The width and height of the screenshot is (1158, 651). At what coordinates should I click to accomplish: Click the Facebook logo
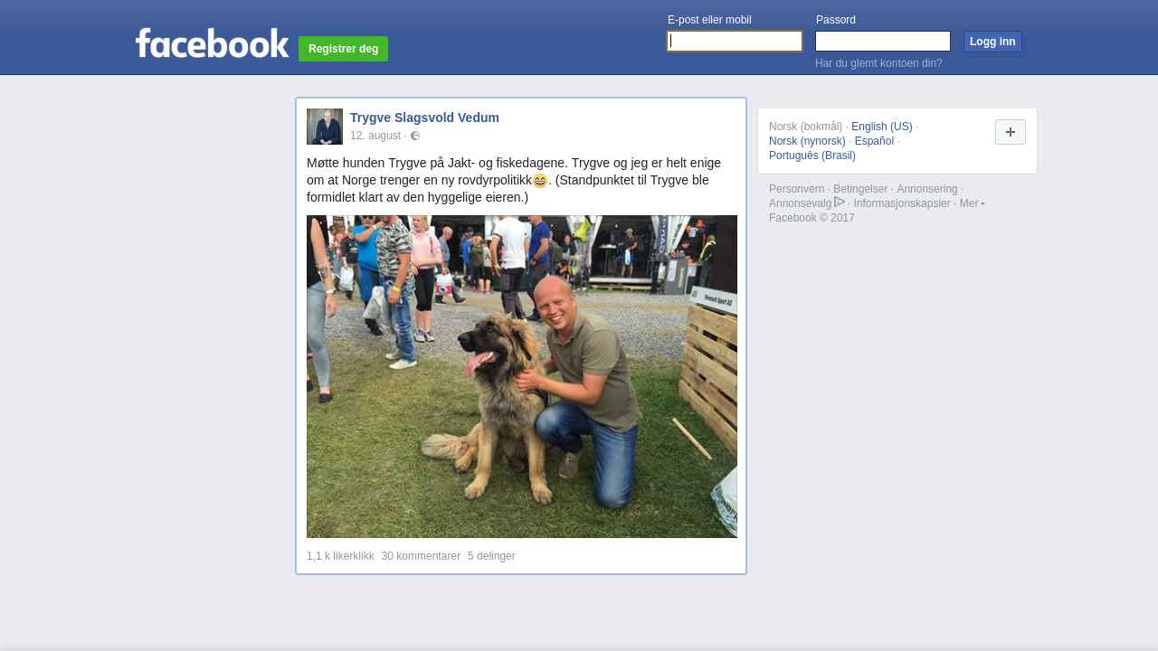coord(212,43)
